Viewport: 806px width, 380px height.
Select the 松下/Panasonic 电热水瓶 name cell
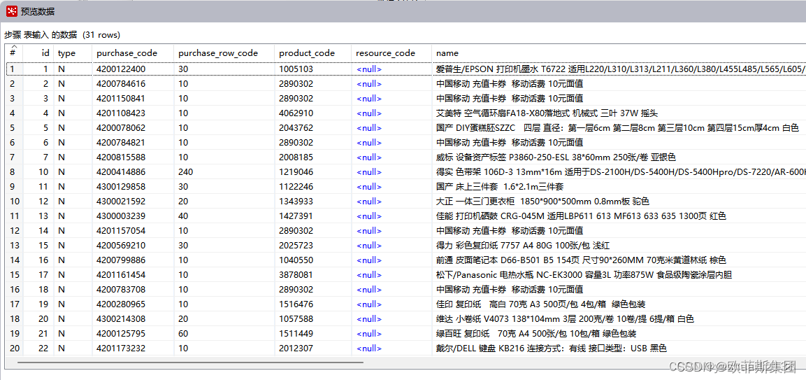(x=619, y=275)
